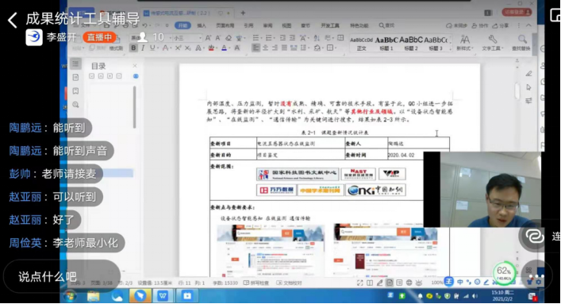Toggle italic text formatting

[x=143, y=48]
